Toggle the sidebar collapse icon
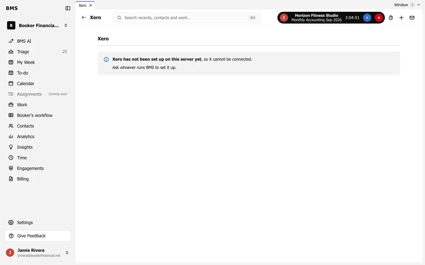Screen dimensions: 425x265 [x=68, y=8]
